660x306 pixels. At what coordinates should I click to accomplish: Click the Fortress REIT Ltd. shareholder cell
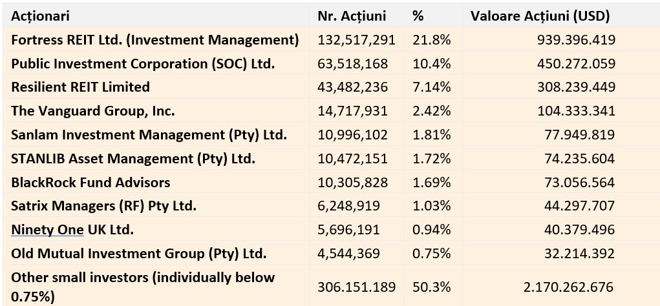pyautogui.click(x=155, y=40)
